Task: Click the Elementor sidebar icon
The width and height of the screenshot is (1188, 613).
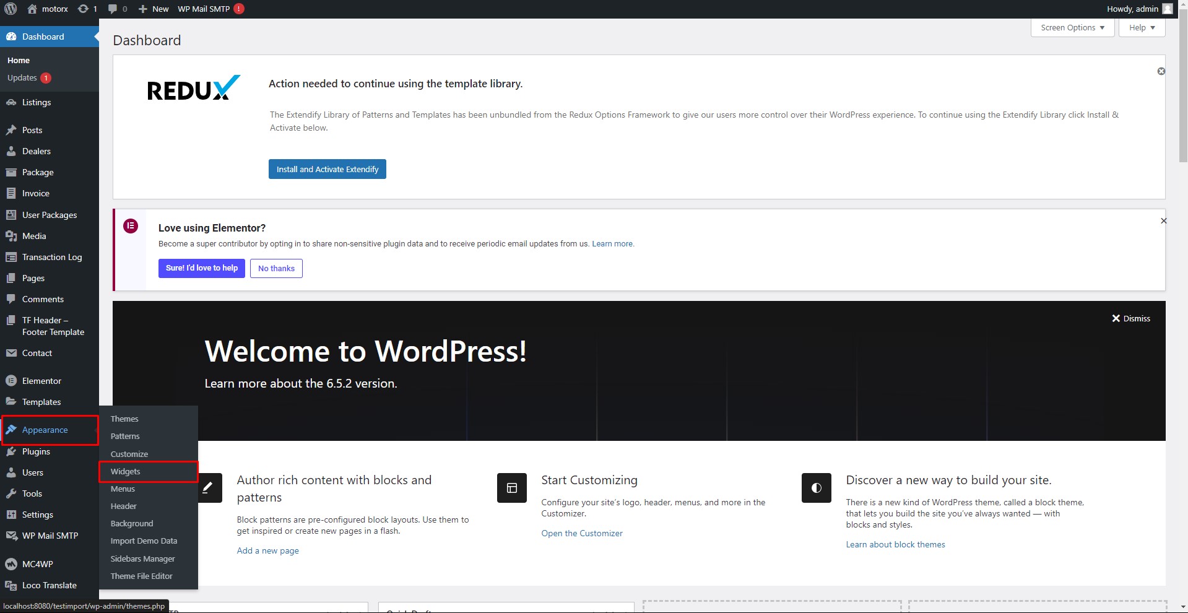Action: point(11,381)
